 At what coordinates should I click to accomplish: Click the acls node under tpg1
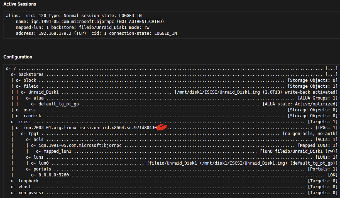point(39,140)
